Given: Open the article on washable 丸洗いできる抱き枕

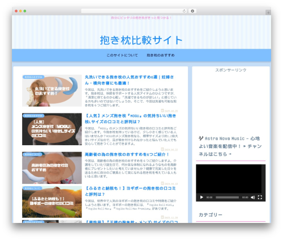Looking at the screenshot, I should [x=129, y=80].
